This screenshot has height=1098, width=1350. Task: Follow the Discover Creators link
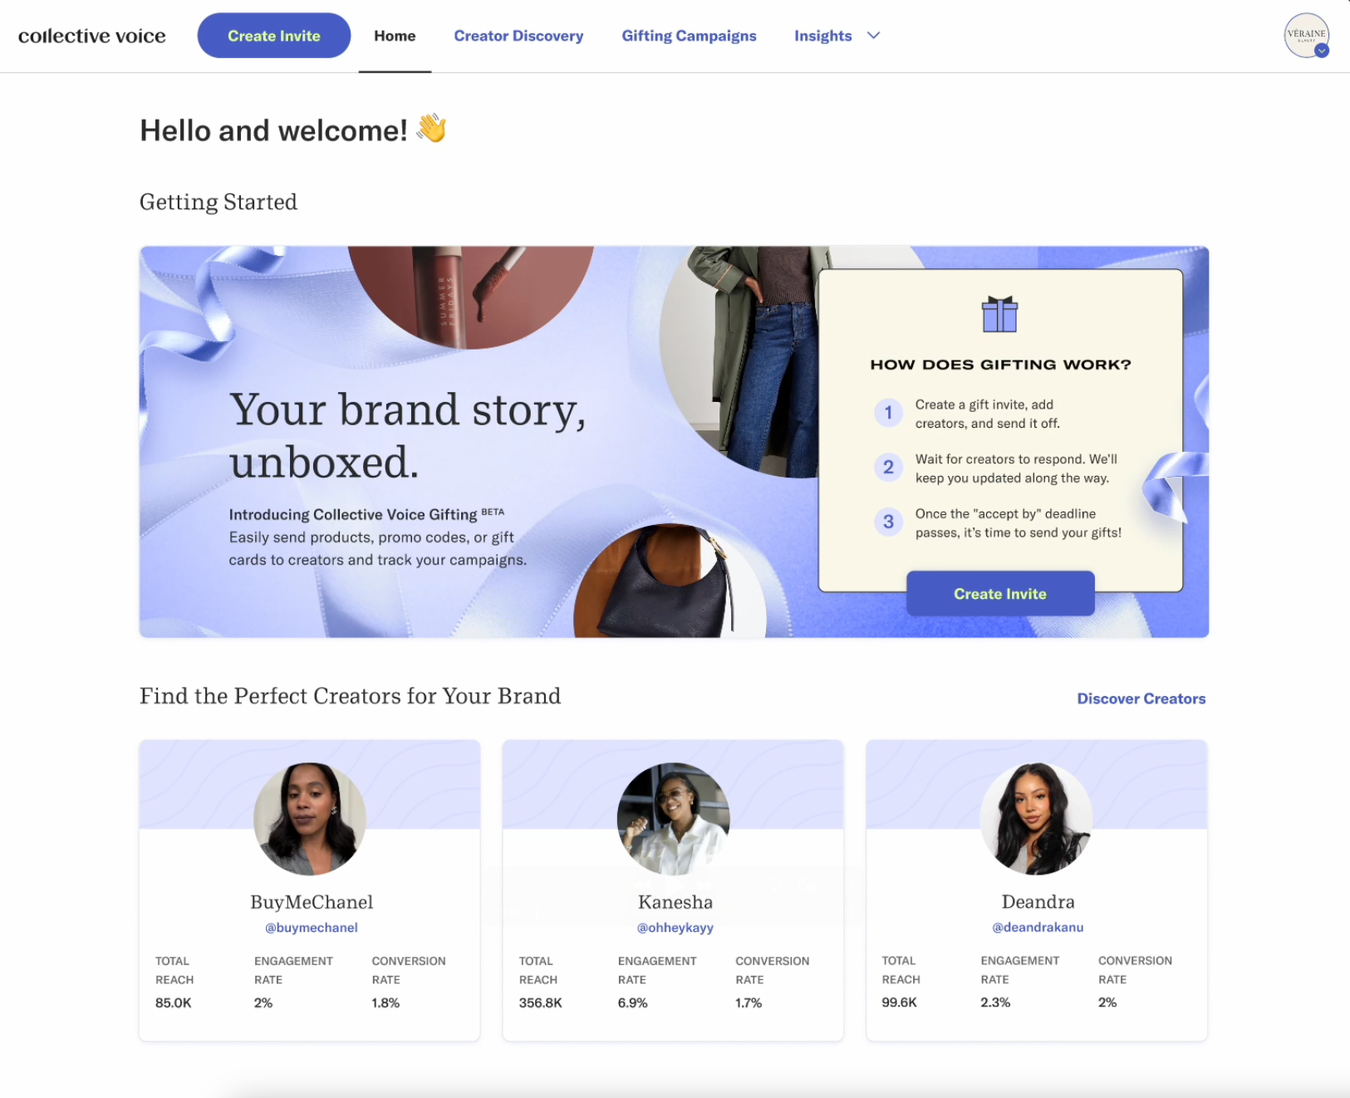point(1141,699)
